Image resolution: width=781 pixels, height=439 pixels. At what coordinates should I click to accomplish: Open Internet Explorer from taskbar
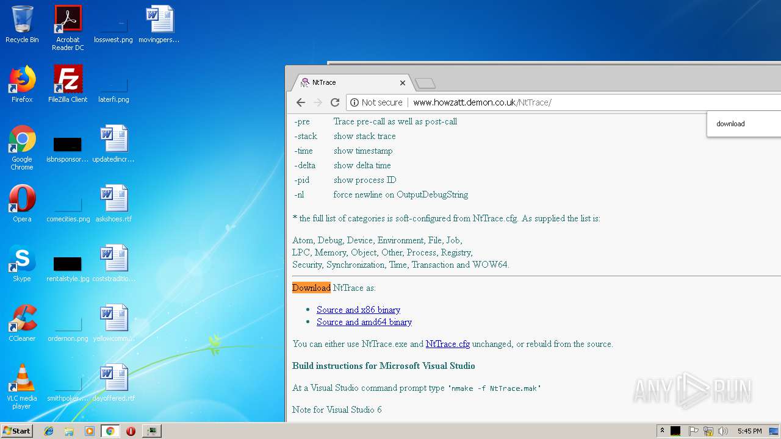point(49,431)
